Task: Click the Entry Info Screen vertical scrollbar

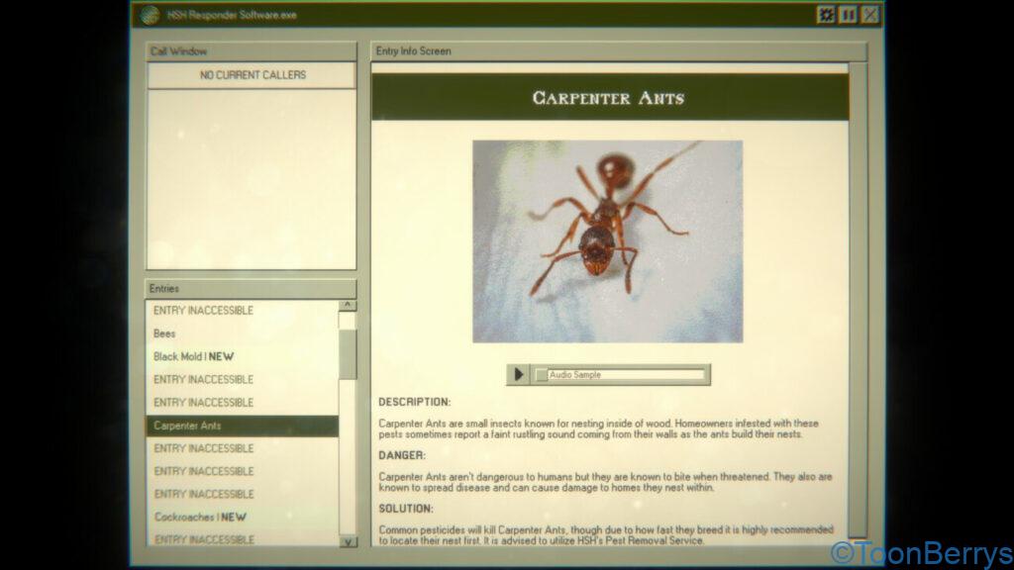Action: [857, 297]
